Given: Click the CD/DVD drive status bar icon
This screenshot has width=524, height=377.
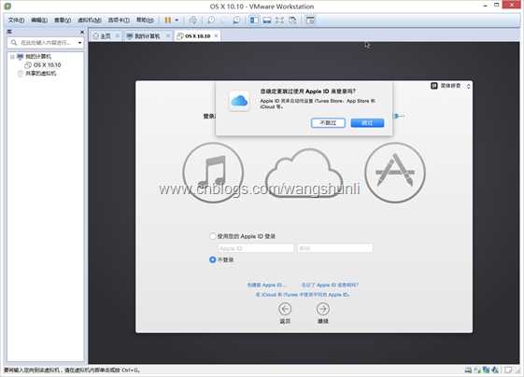Looking at the screenshot, I should (477, 370).
